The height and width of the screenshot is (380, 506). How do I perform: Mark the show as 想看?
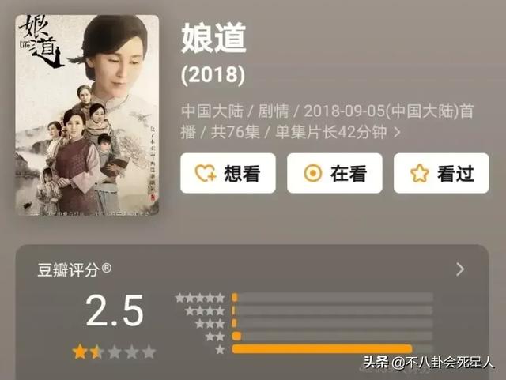coord(228,173)
